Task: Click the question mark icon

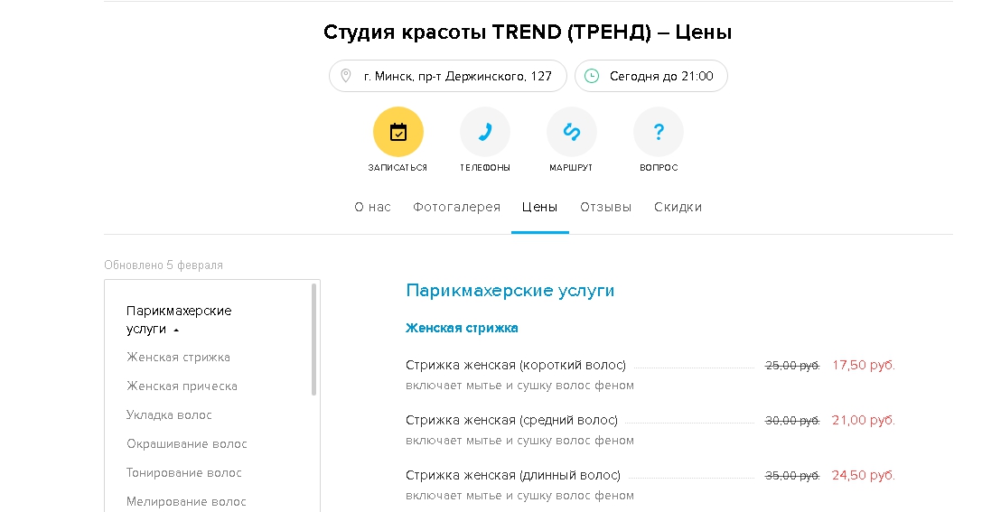Action: 658,133
